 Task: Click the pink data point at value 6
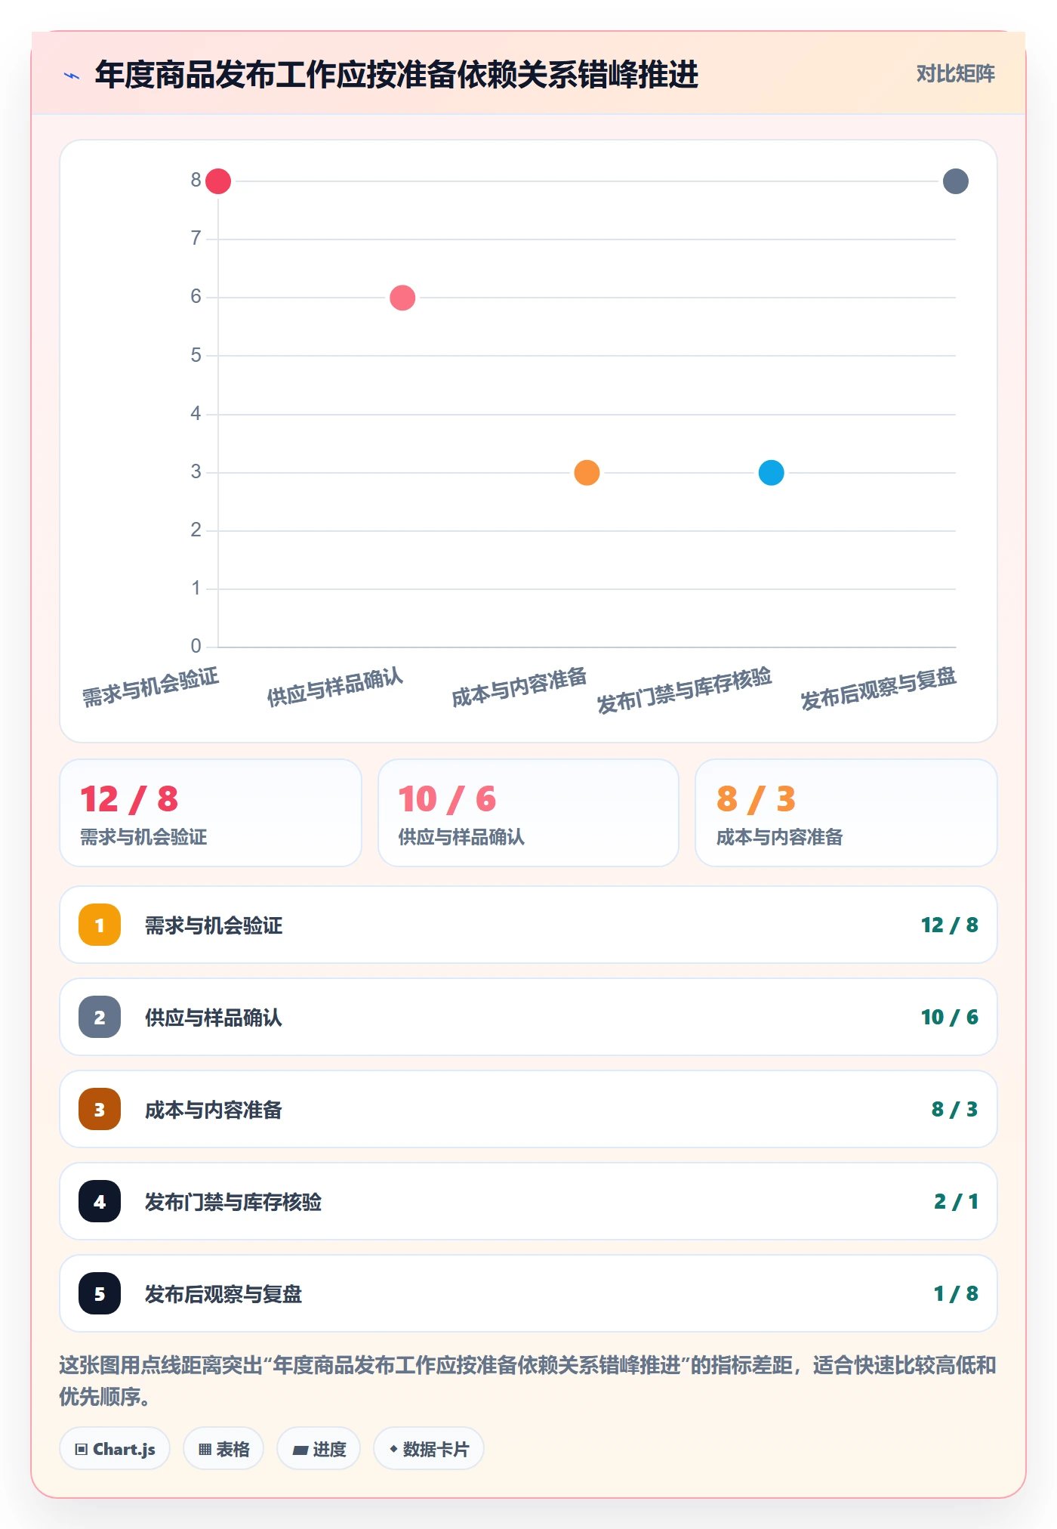coord(402,298)
